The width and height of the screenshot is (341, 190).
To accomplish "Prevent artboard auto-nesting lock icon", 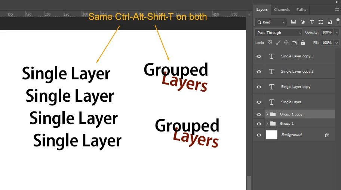I will 295,43.
